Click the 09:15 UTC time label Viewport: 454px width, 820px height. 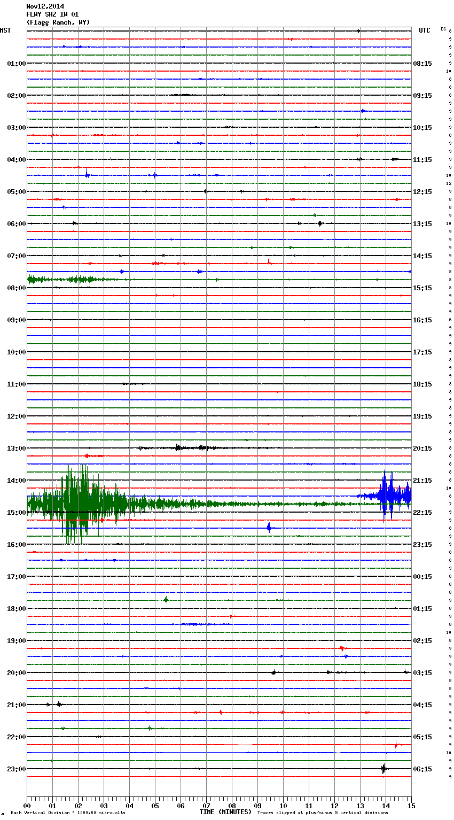tap(422, 96)
